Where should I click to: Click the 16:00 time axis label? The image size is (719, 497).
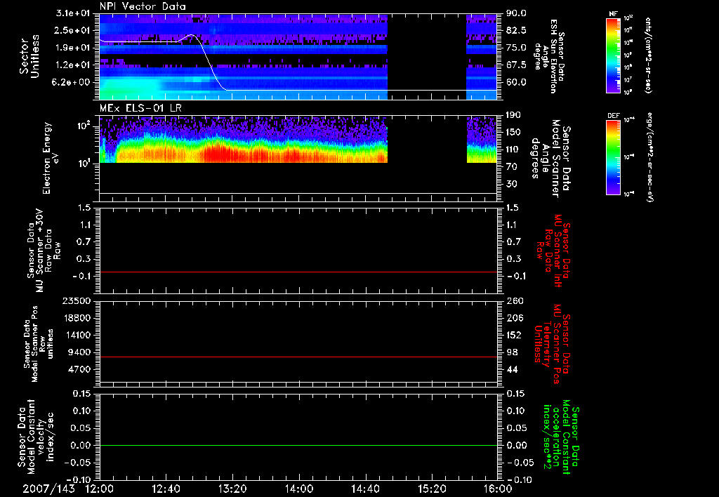point(498,489)
